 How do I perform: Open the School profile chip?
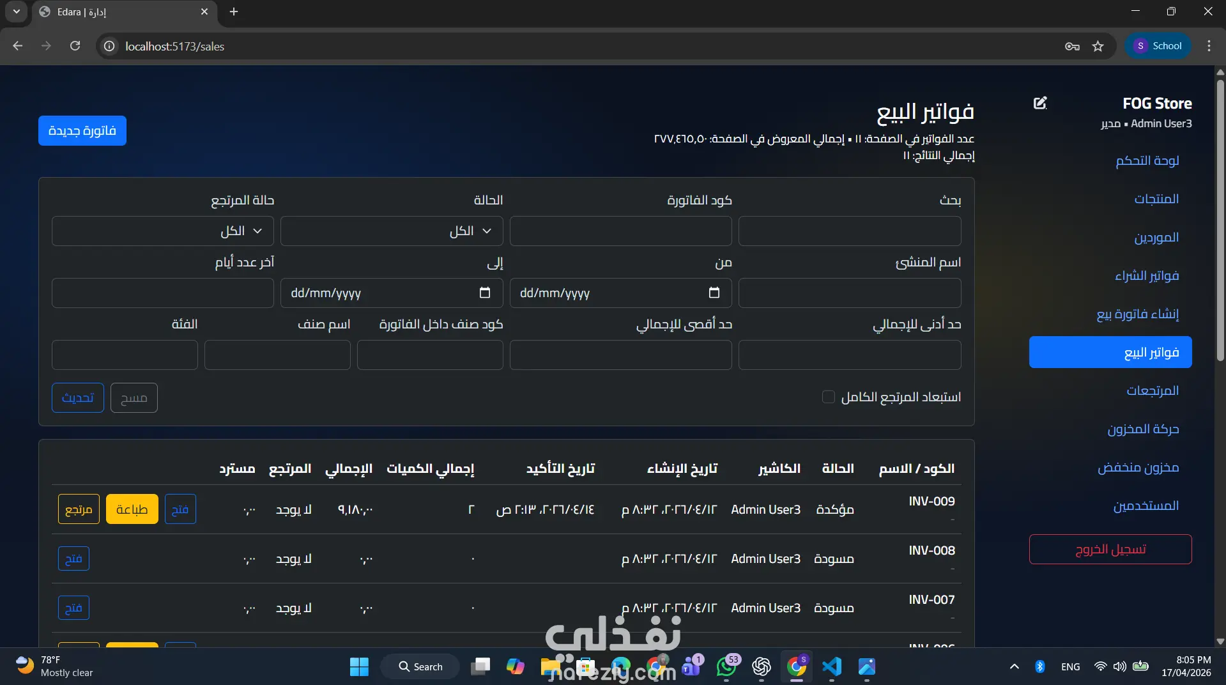tap(1158, 46)
